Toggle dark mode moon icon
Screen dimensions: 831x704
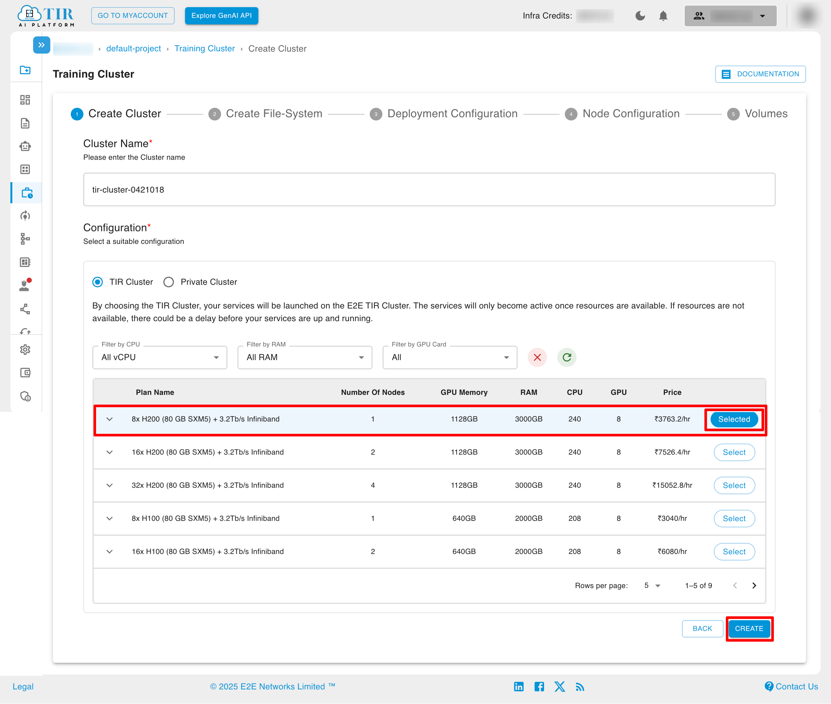[x=640, y=16]
